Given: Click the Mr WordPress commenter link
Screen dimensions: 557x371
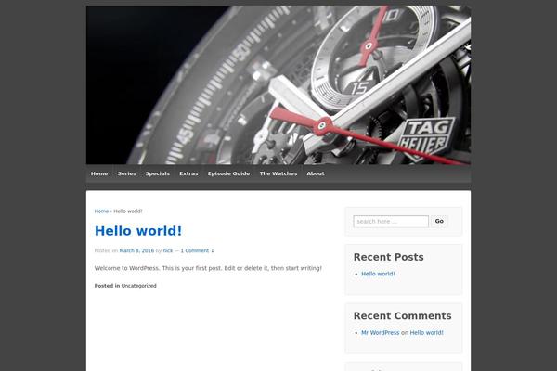Looking at the screenshot, I should [380, 333].
